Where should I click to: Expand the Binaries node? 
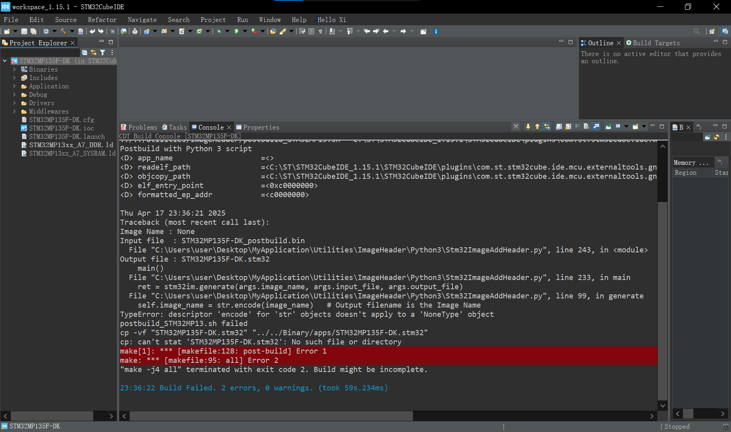click(15, 69)
